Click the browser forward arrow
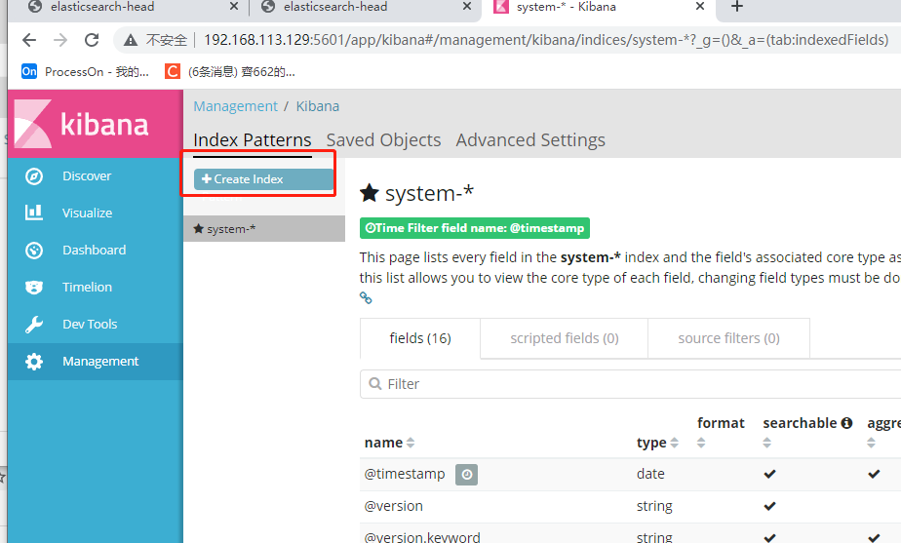901x543 pixels. [x=60, y=40]
